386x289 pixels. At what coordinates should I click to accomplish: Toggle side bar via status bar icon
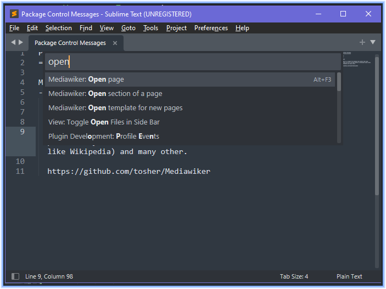[x=15, y=276]
